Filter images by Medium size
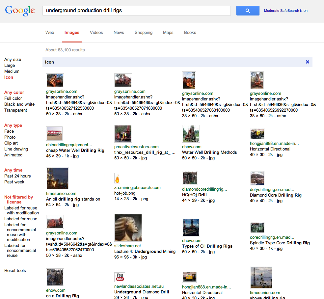Image resolution: width=324 pixels, height=299 pixels. tap(12, 71)
